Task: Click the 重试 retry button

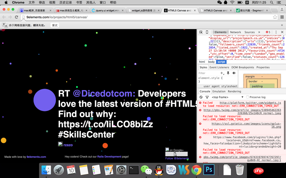Action: point(55,25)
